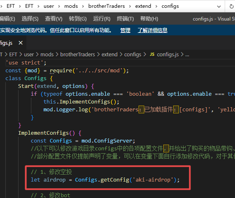
Task: Expand chevron after 'extend' in address bar
Action: coord(156,7)
